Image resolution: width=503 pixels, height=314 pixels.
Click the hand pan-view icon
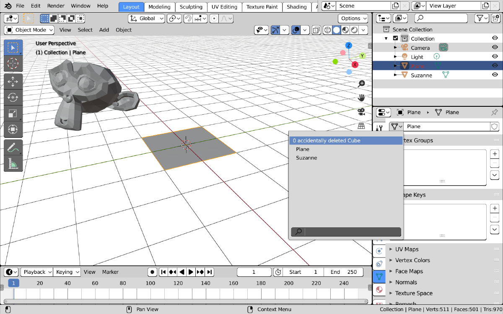(x=361, y=98)
